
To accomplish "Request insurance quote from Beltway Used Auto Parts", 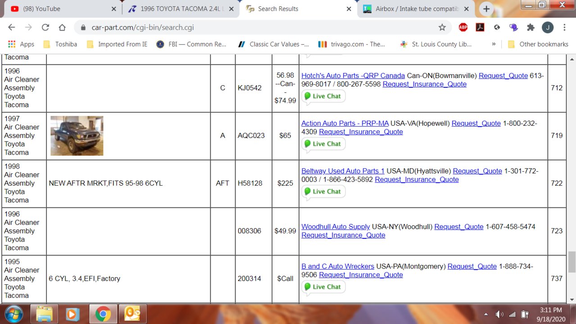I will coord(417,180).
